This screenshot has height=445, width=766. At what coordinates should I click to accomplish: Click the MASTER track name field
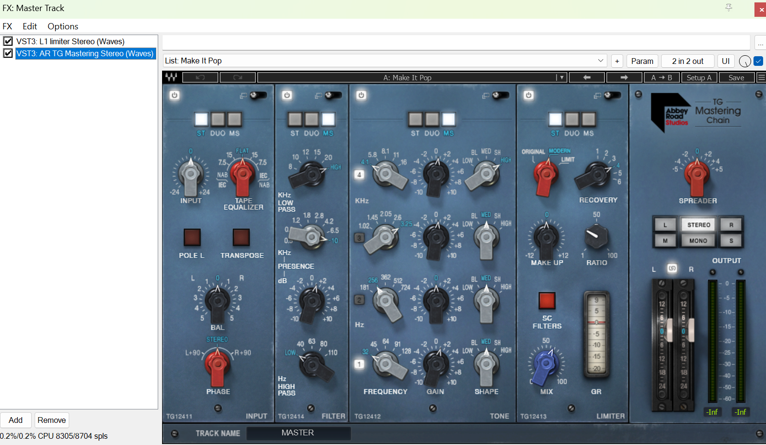coord(298,433)
